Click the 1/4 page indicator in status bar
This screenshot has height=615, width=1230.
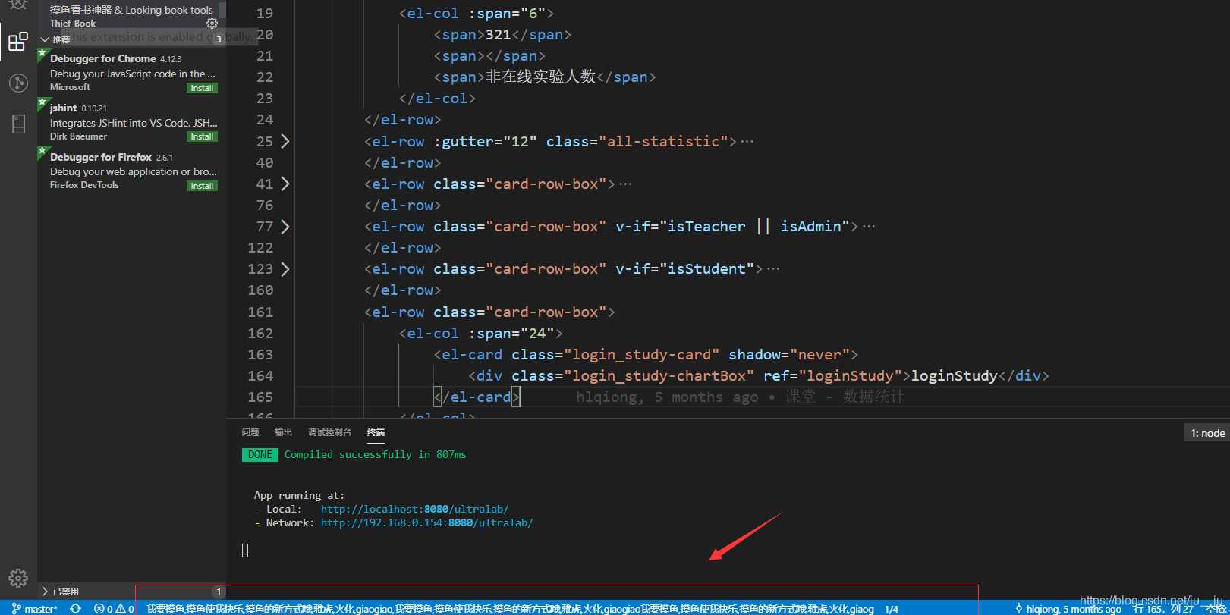[891, 609]
